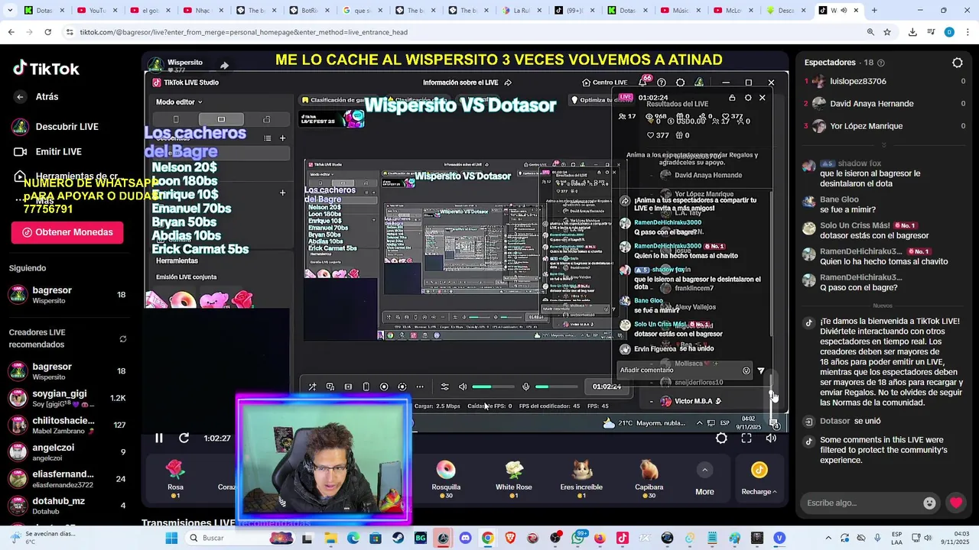Open dotahub_mz live channel

[x=67, y=506]
